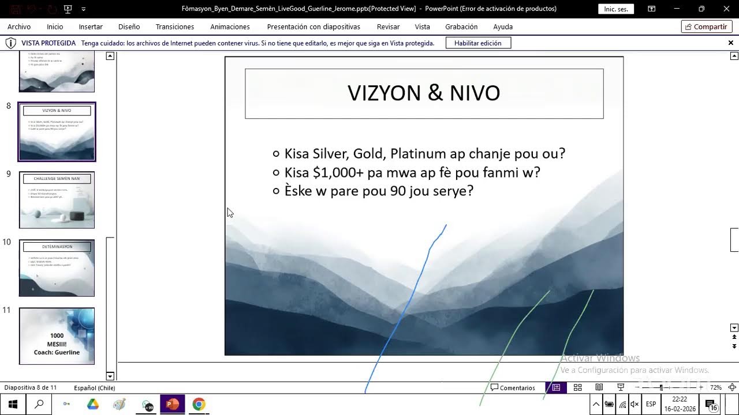This screenshot has height=415, width=739.
Task: Go to previous slide with double-up arrow
Action: coord(734,337)
